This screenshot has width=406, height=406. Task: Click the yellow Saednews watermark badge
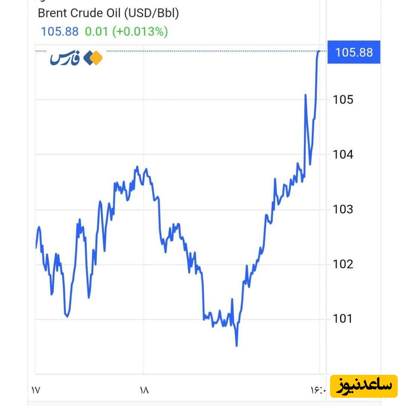coord(364,386)
